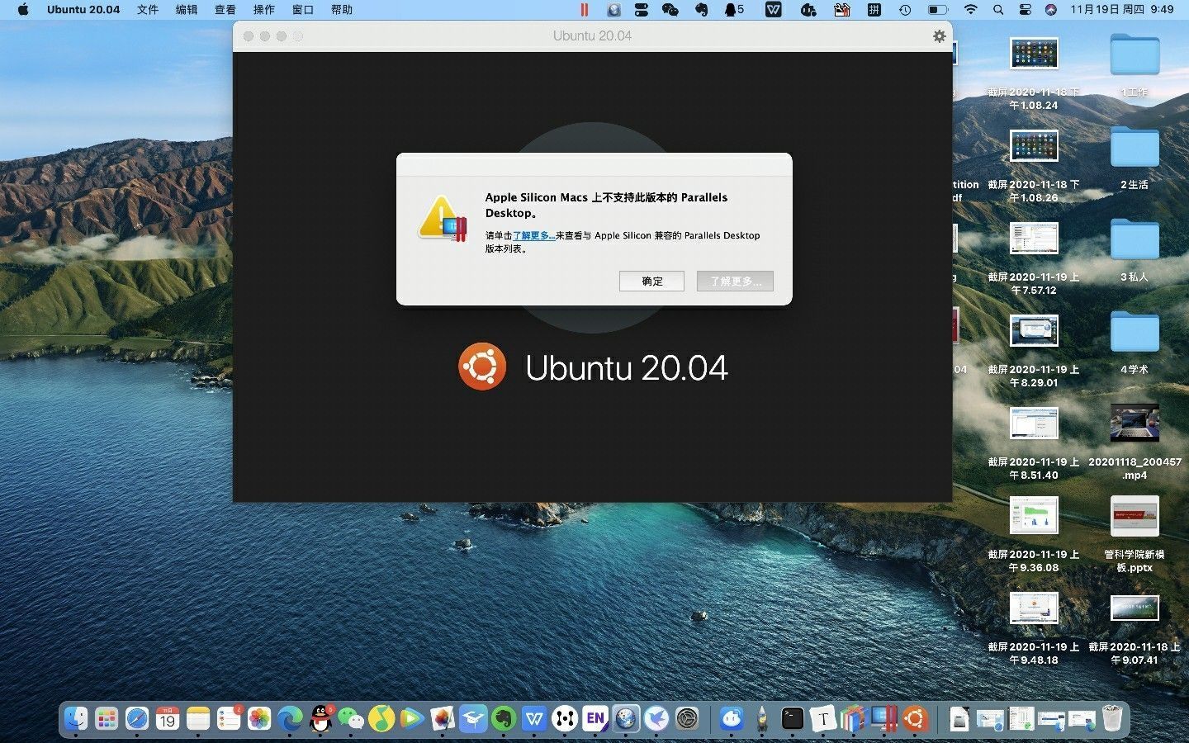Open QQ Music yellow-green icon in the dock
Viewport: 1189px width, 743px height.
click(381, 719)
